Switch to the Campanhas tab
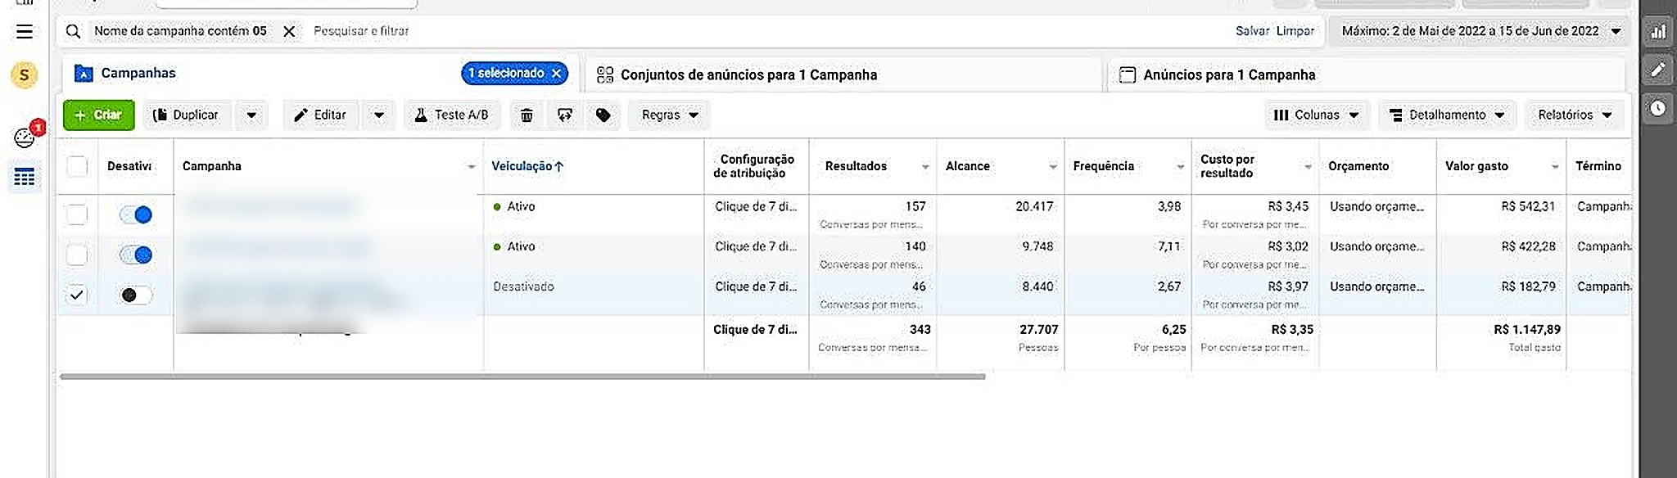Image resolution: width=1677 pixels, height=478 pixels. point(320,74)
